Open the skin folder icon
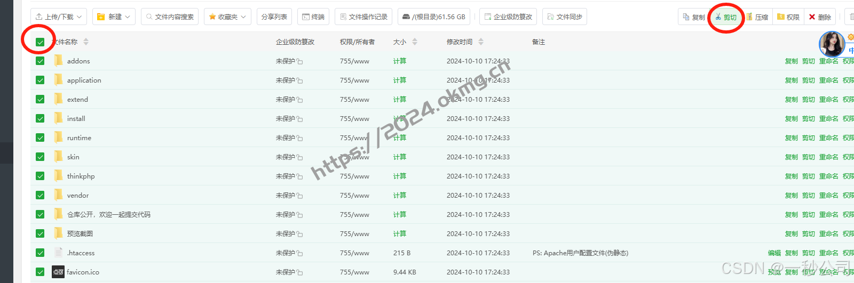 [58, 157]
